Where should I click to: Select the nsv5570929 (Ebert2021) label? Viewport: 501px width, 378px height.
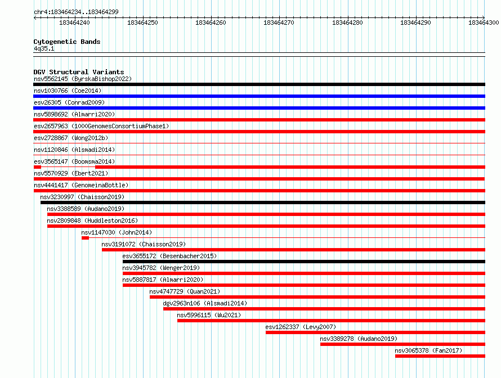pyautogui.click(x=71, y=173)
